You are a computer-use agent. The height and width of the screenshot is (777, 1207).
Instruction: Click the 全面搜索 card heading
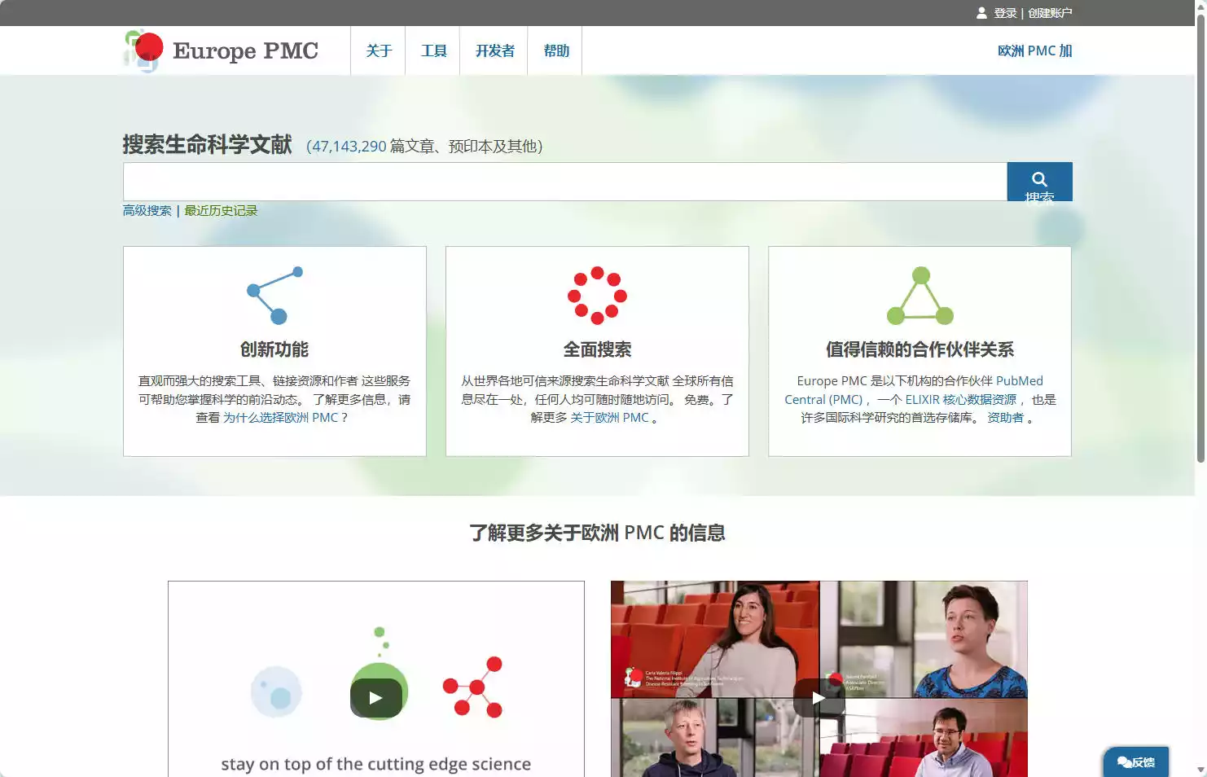(597, 349)
